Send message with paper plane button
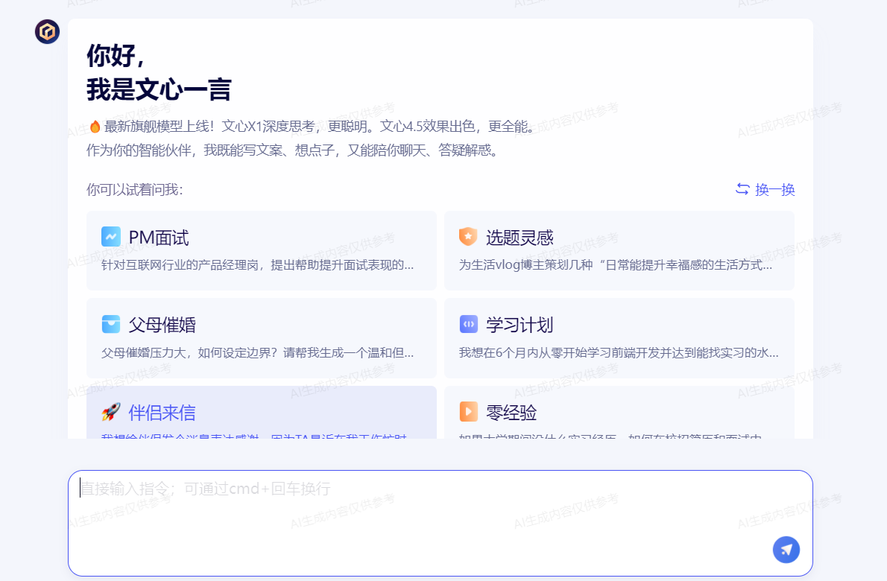 click(x=786, y=550)
